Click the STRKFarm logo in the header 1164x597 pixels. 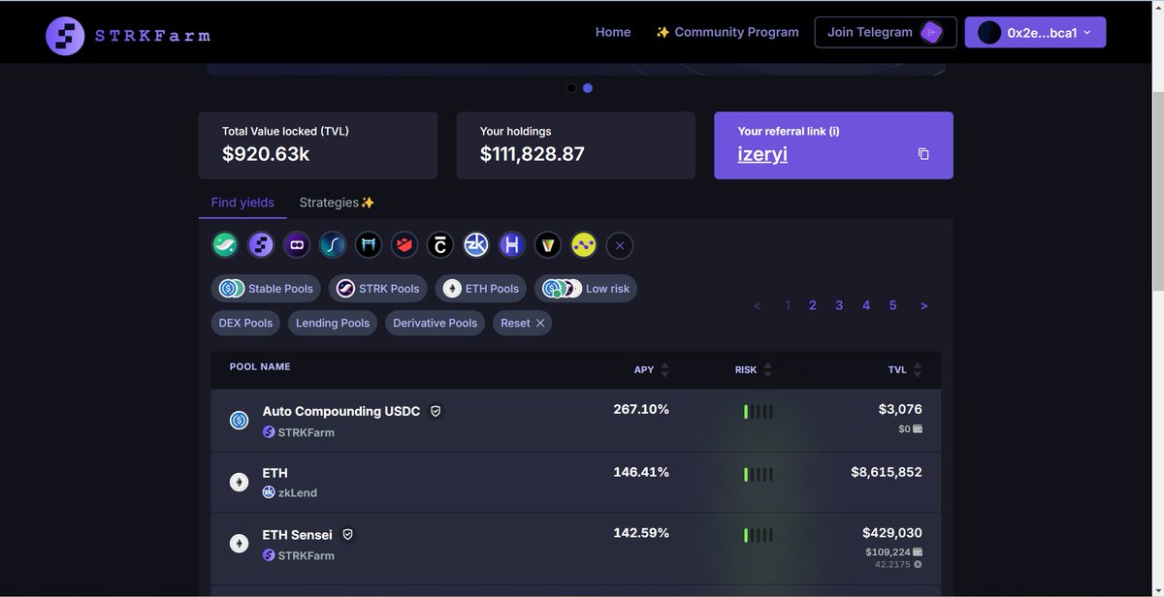click(x=129, y=36)
